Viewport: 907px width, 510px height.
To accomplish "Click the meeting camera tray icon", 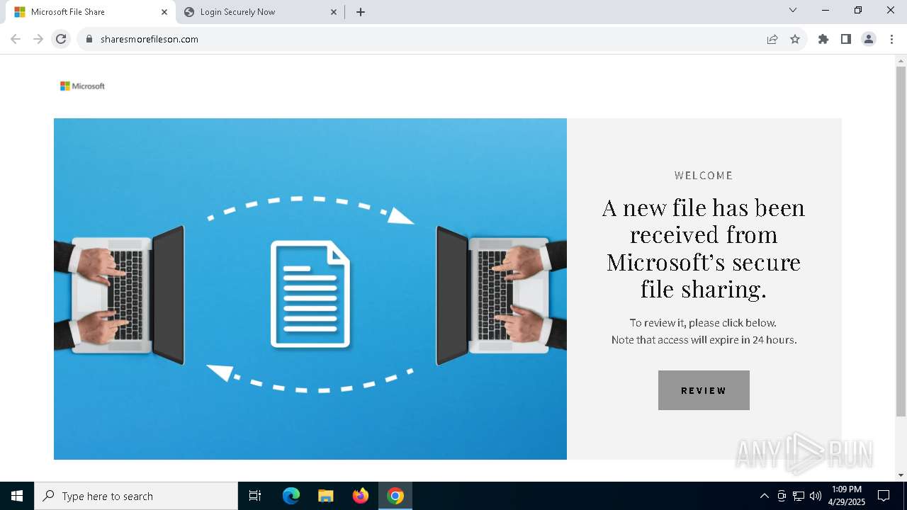I will click(x=782, y=496).
